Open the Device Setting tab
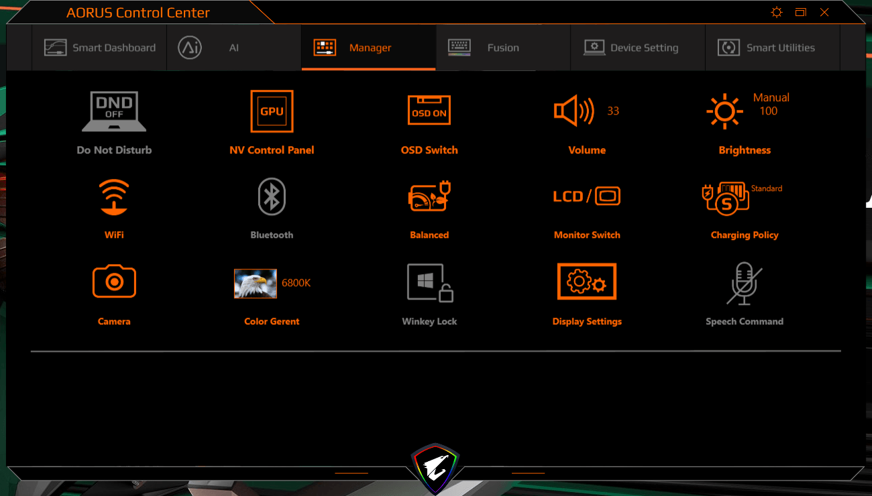The height and width of the screenshot is (496, 872). (638, 48)
